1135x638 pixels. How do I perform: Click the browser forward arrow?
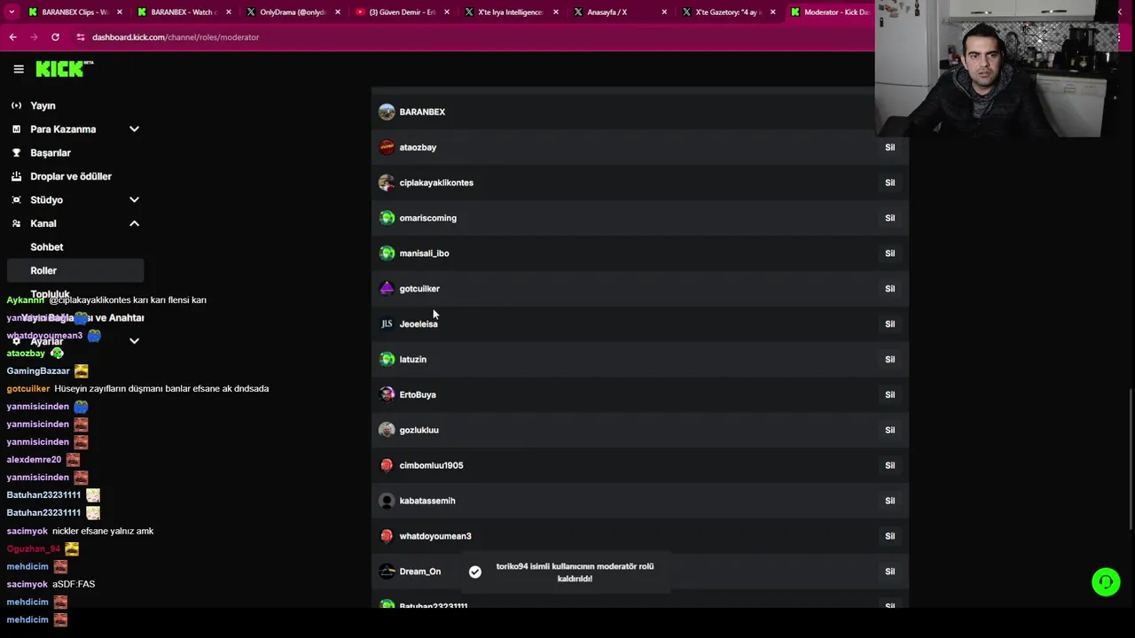34,37
